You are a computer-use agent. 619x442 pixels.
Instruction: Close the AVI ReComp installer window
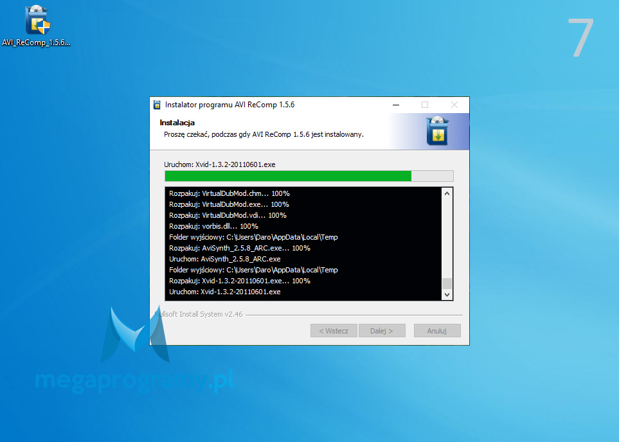click(x=454, y=105)
